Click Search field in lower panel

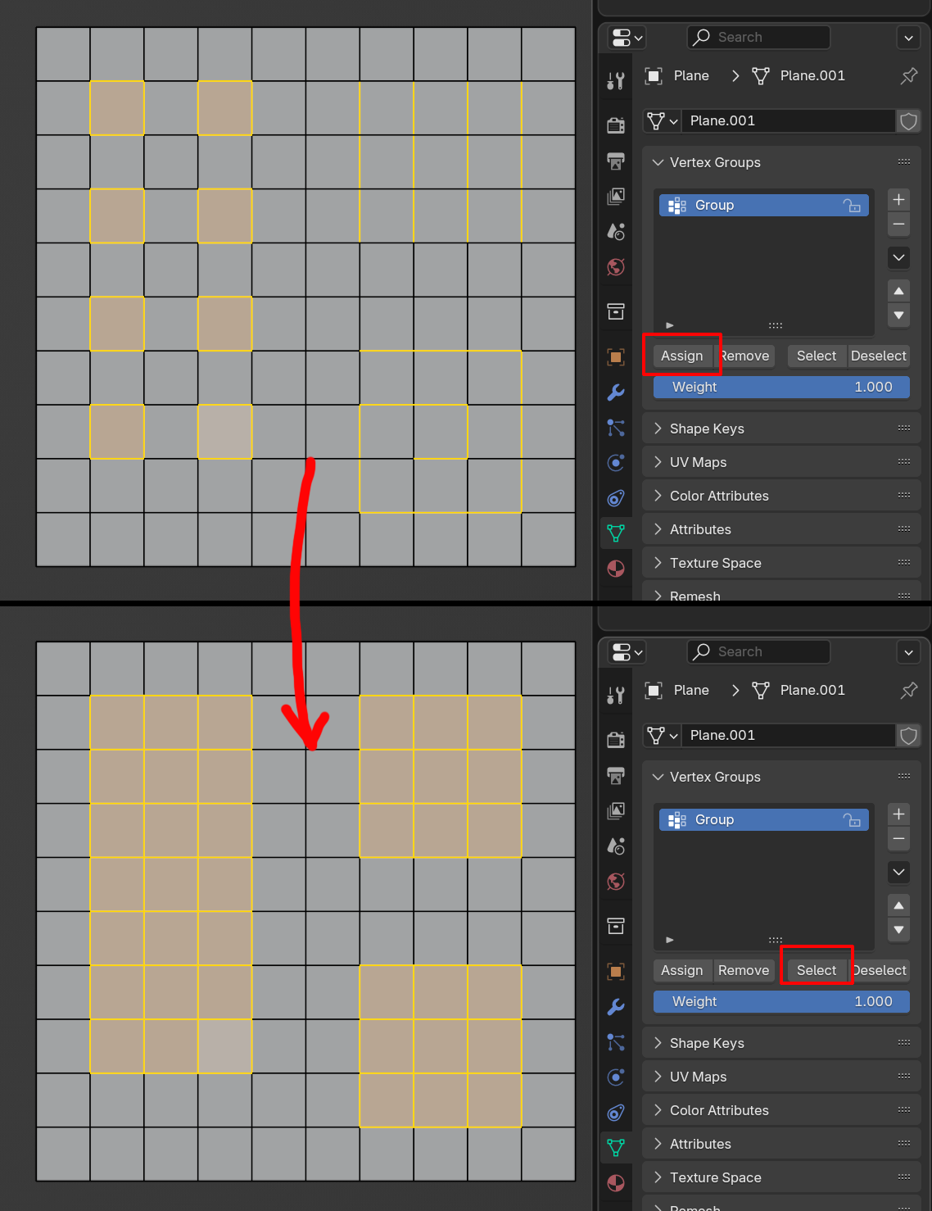(x=758, y=652)
